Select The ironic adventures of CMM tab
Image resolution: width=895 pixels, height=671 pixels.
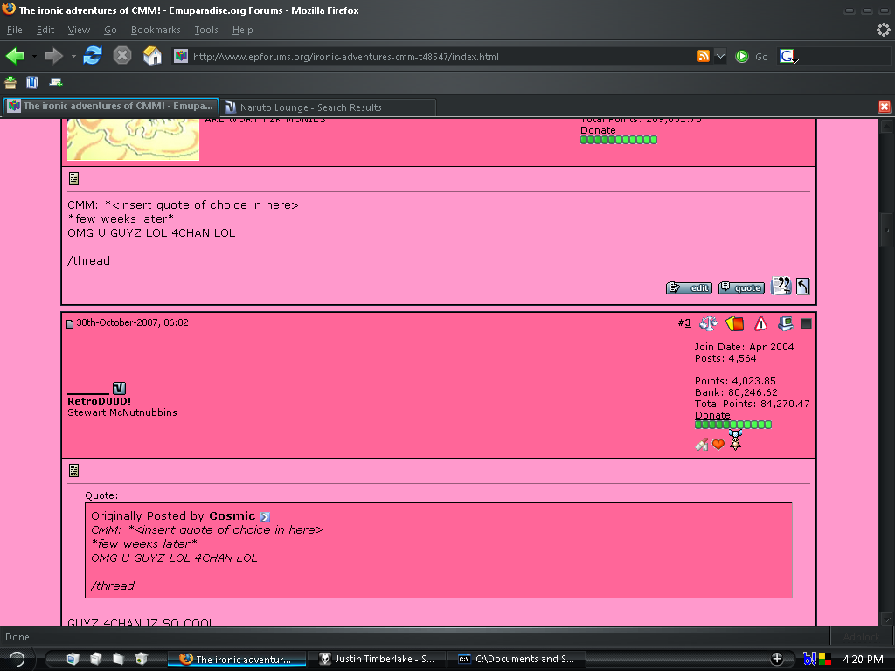pos(111,106)
